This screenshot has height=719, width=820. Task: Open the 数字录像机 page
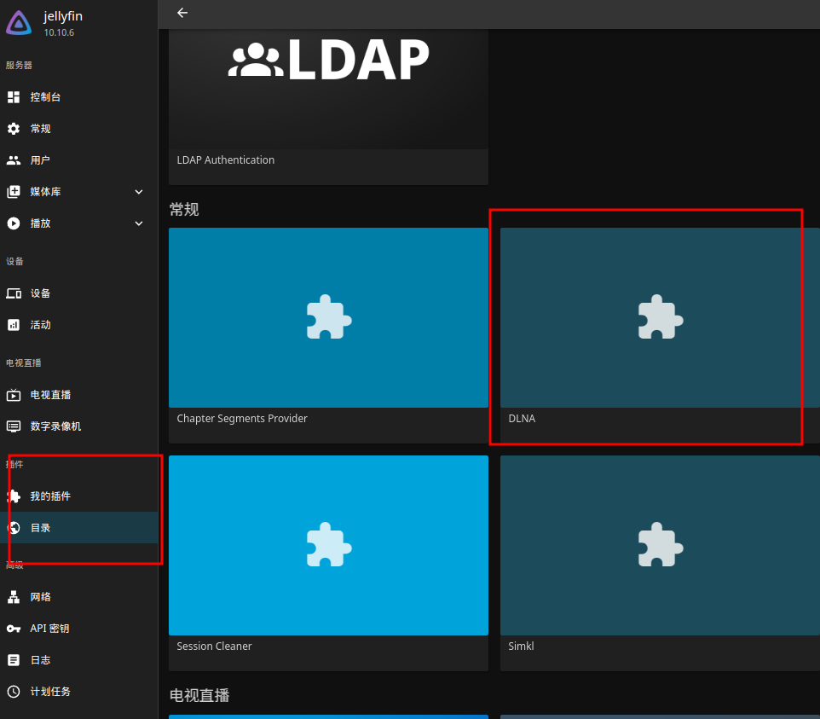coord(79,426)
